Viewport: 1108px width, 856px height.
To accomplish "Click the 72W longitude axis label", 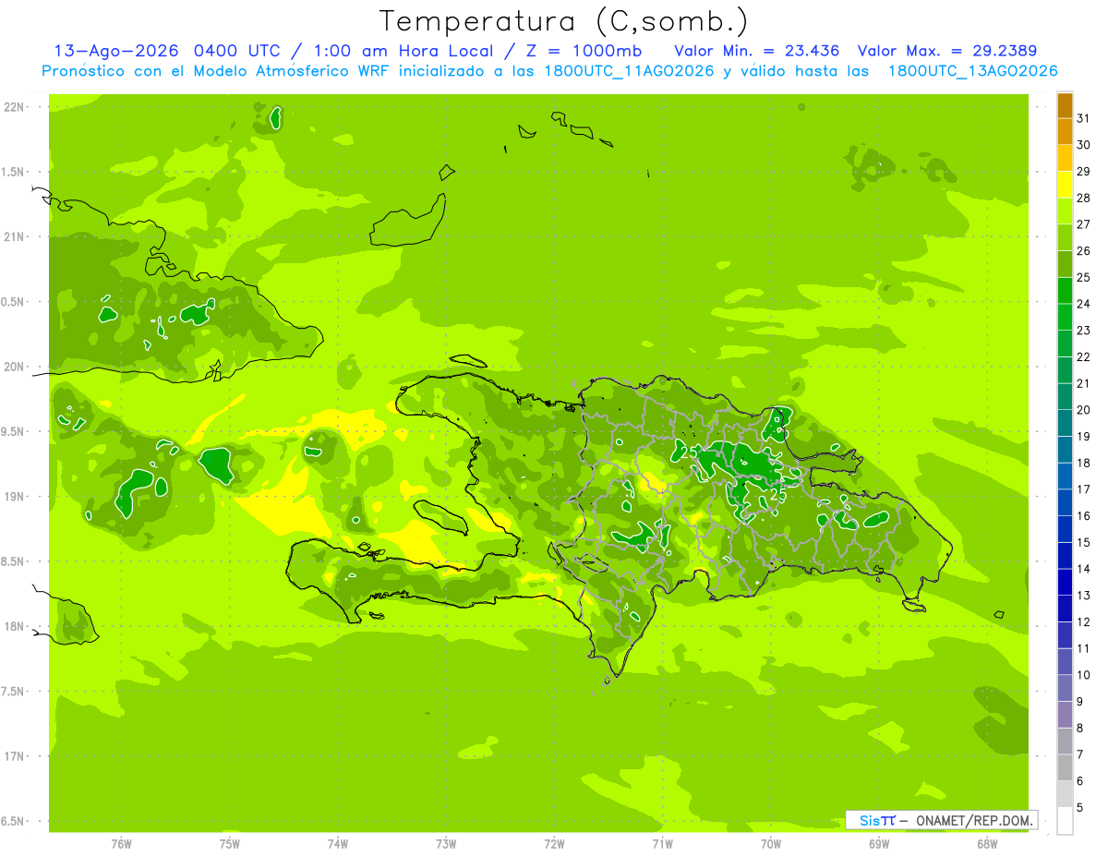I will coord(554,843).
